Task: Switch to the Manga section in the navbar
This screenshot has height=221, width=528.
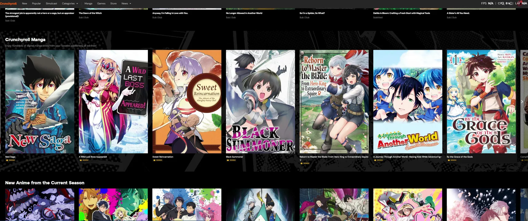Action: pyautogui.click(x=88, y=3)
